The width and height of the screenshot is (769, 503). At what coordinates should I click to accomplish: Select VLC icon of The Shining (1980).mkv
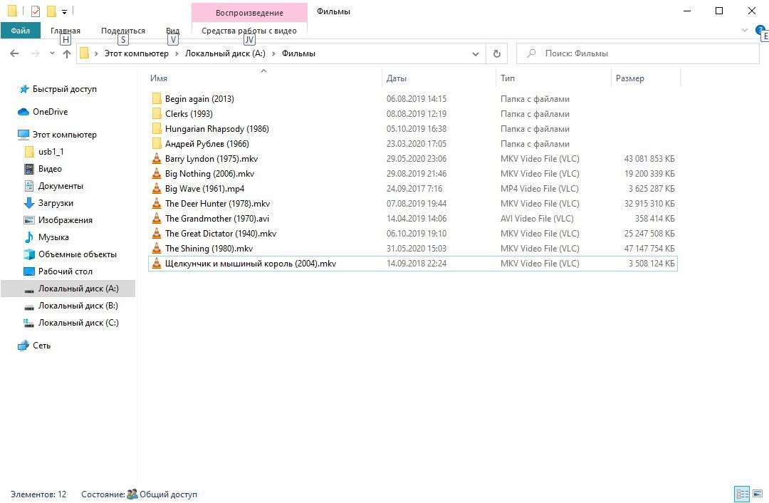157,249
